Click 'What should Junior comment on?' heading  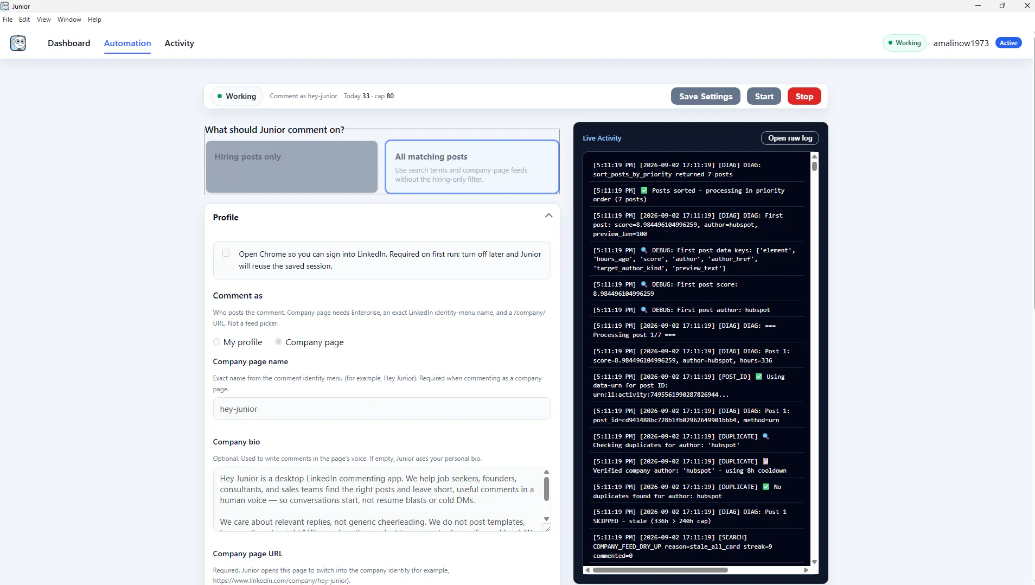tap(274, 130)
